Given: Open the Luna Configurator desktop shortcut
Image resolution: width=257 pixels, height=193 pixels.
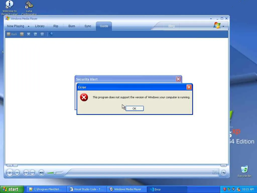Looking at the screenshot, I should point(29,8).
